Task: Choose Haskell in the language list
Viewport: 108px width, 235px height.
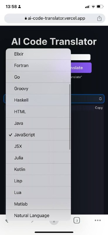Action: click(x=38, y=100)
